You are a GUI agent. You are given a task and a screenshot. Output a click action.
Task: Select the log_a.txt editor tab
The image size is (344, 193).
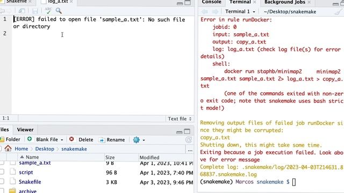pyautogui.click(x=58, y=2)
